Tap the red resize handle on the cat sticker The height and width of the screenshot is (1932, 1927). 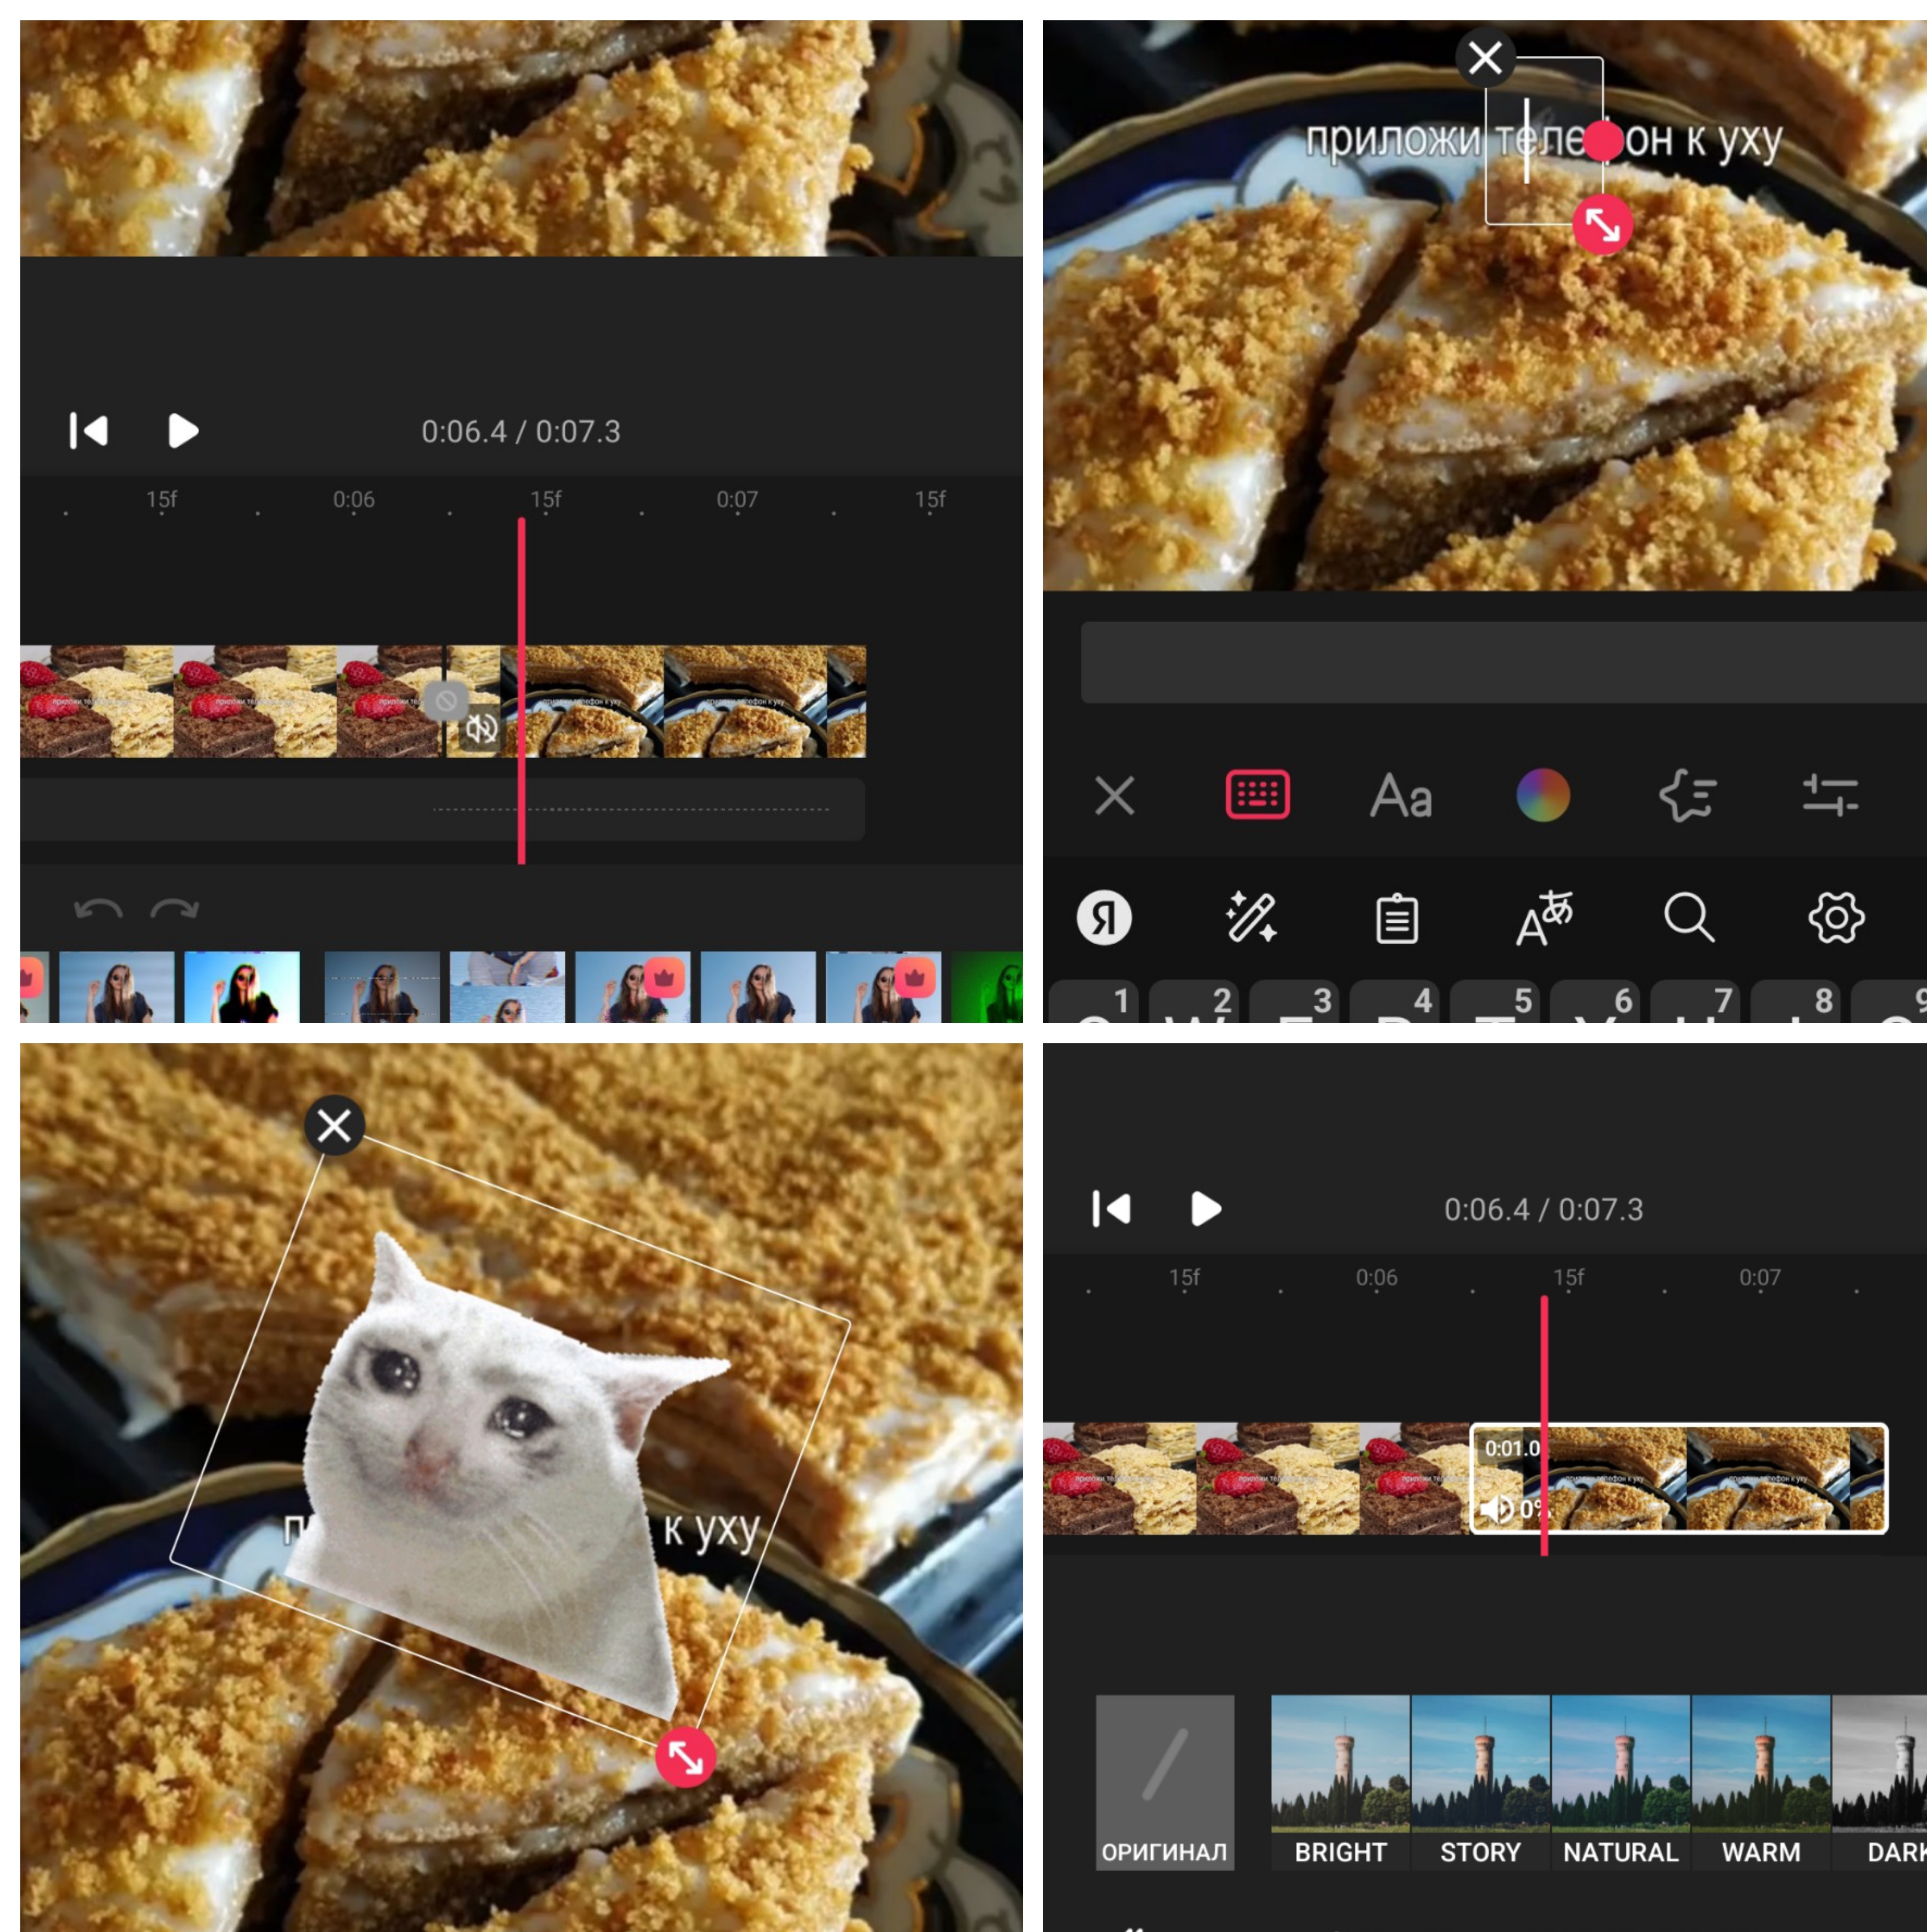click(x=685, y=1756)
